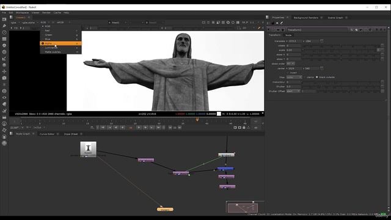Open the sRGB viewer process dropdown
This screenshot has width=391, height=220.
point(64,23)
